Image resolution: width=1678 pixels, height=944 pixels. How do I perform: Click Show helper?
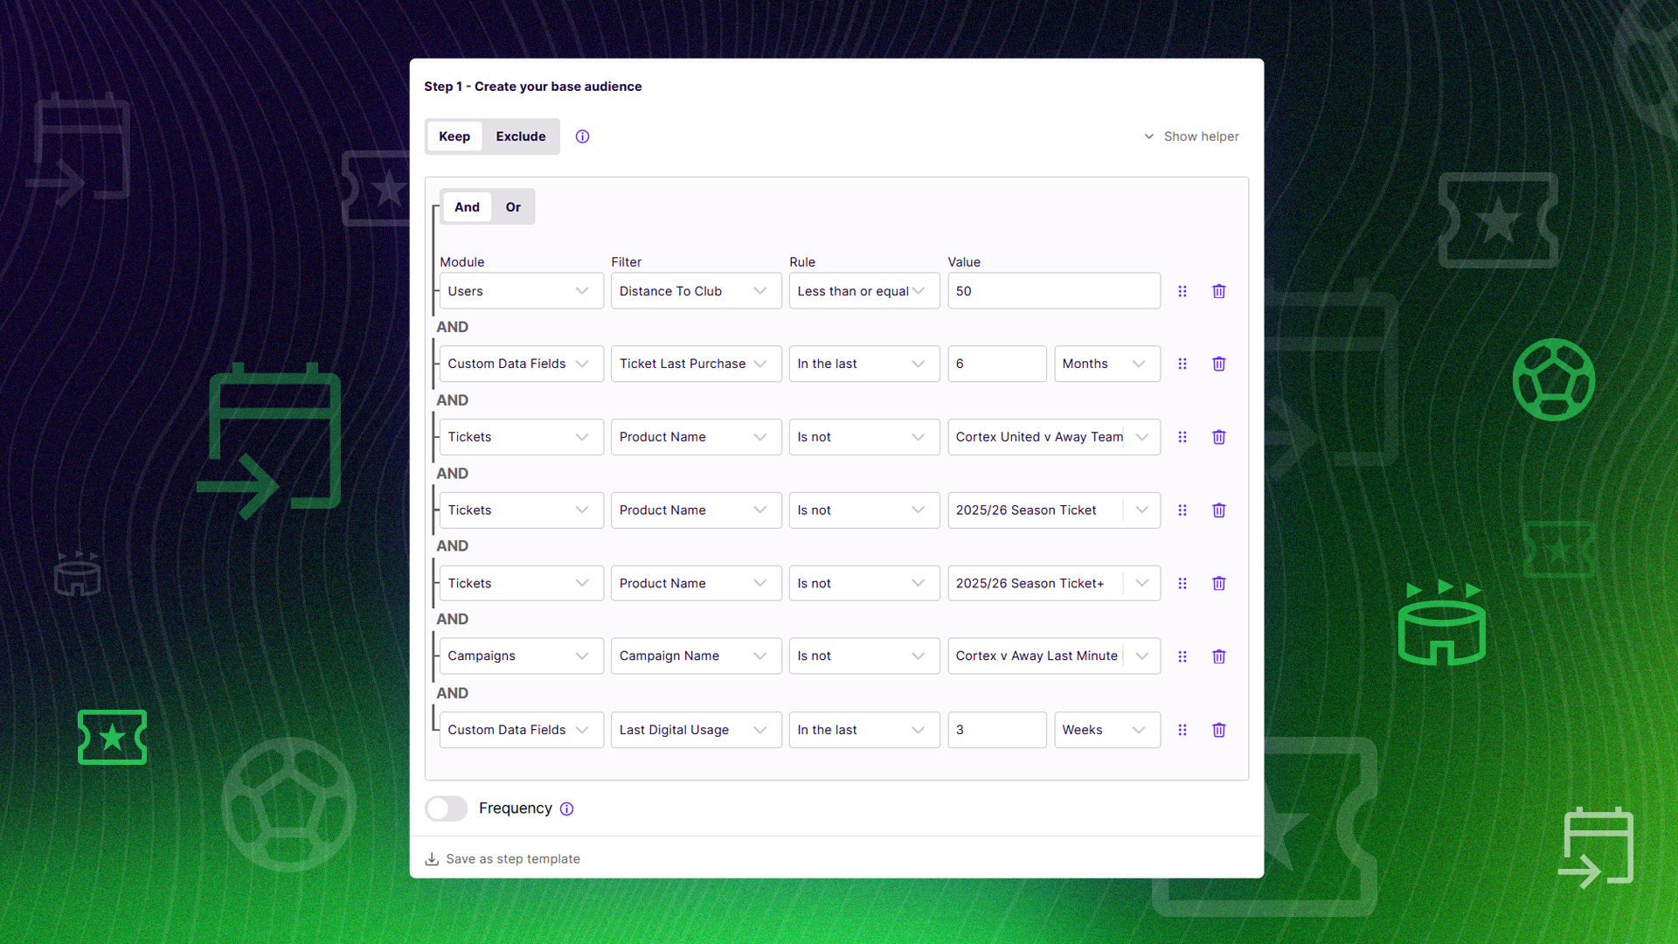(1202, 136)
